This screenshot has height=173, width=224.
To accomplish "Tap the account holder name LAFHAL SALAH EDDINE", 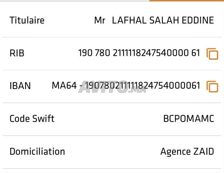I will (163, 20).
